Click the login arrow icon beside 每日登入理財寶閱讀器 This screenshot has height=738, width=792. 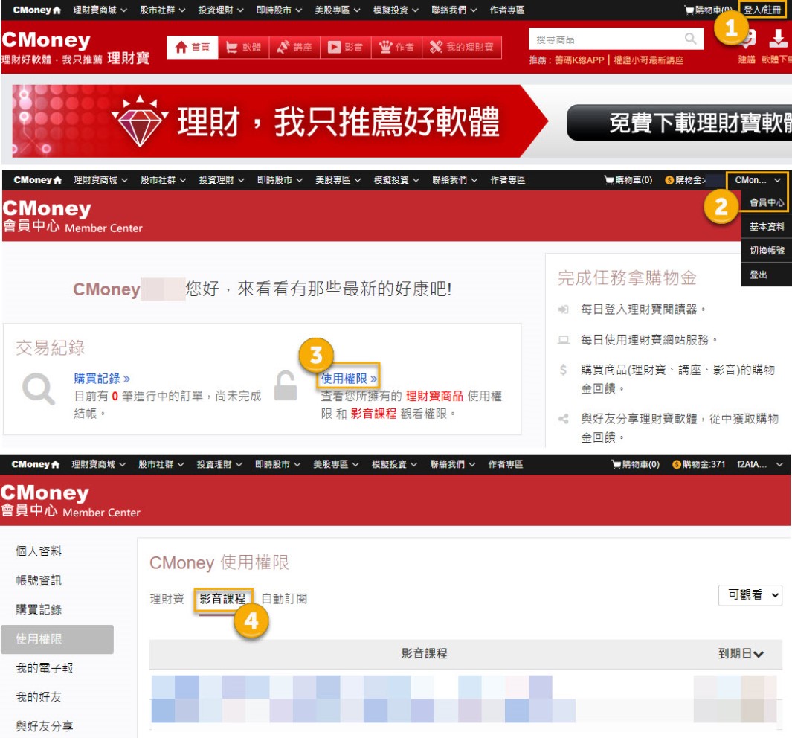563,309
